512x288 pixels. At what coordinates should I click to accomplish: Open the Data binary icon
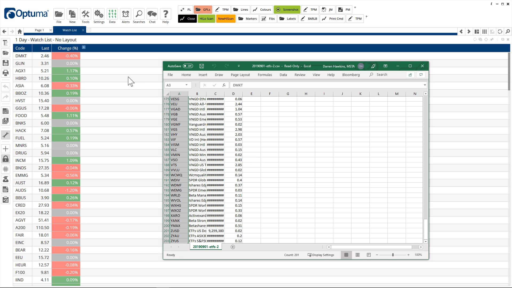112,14
